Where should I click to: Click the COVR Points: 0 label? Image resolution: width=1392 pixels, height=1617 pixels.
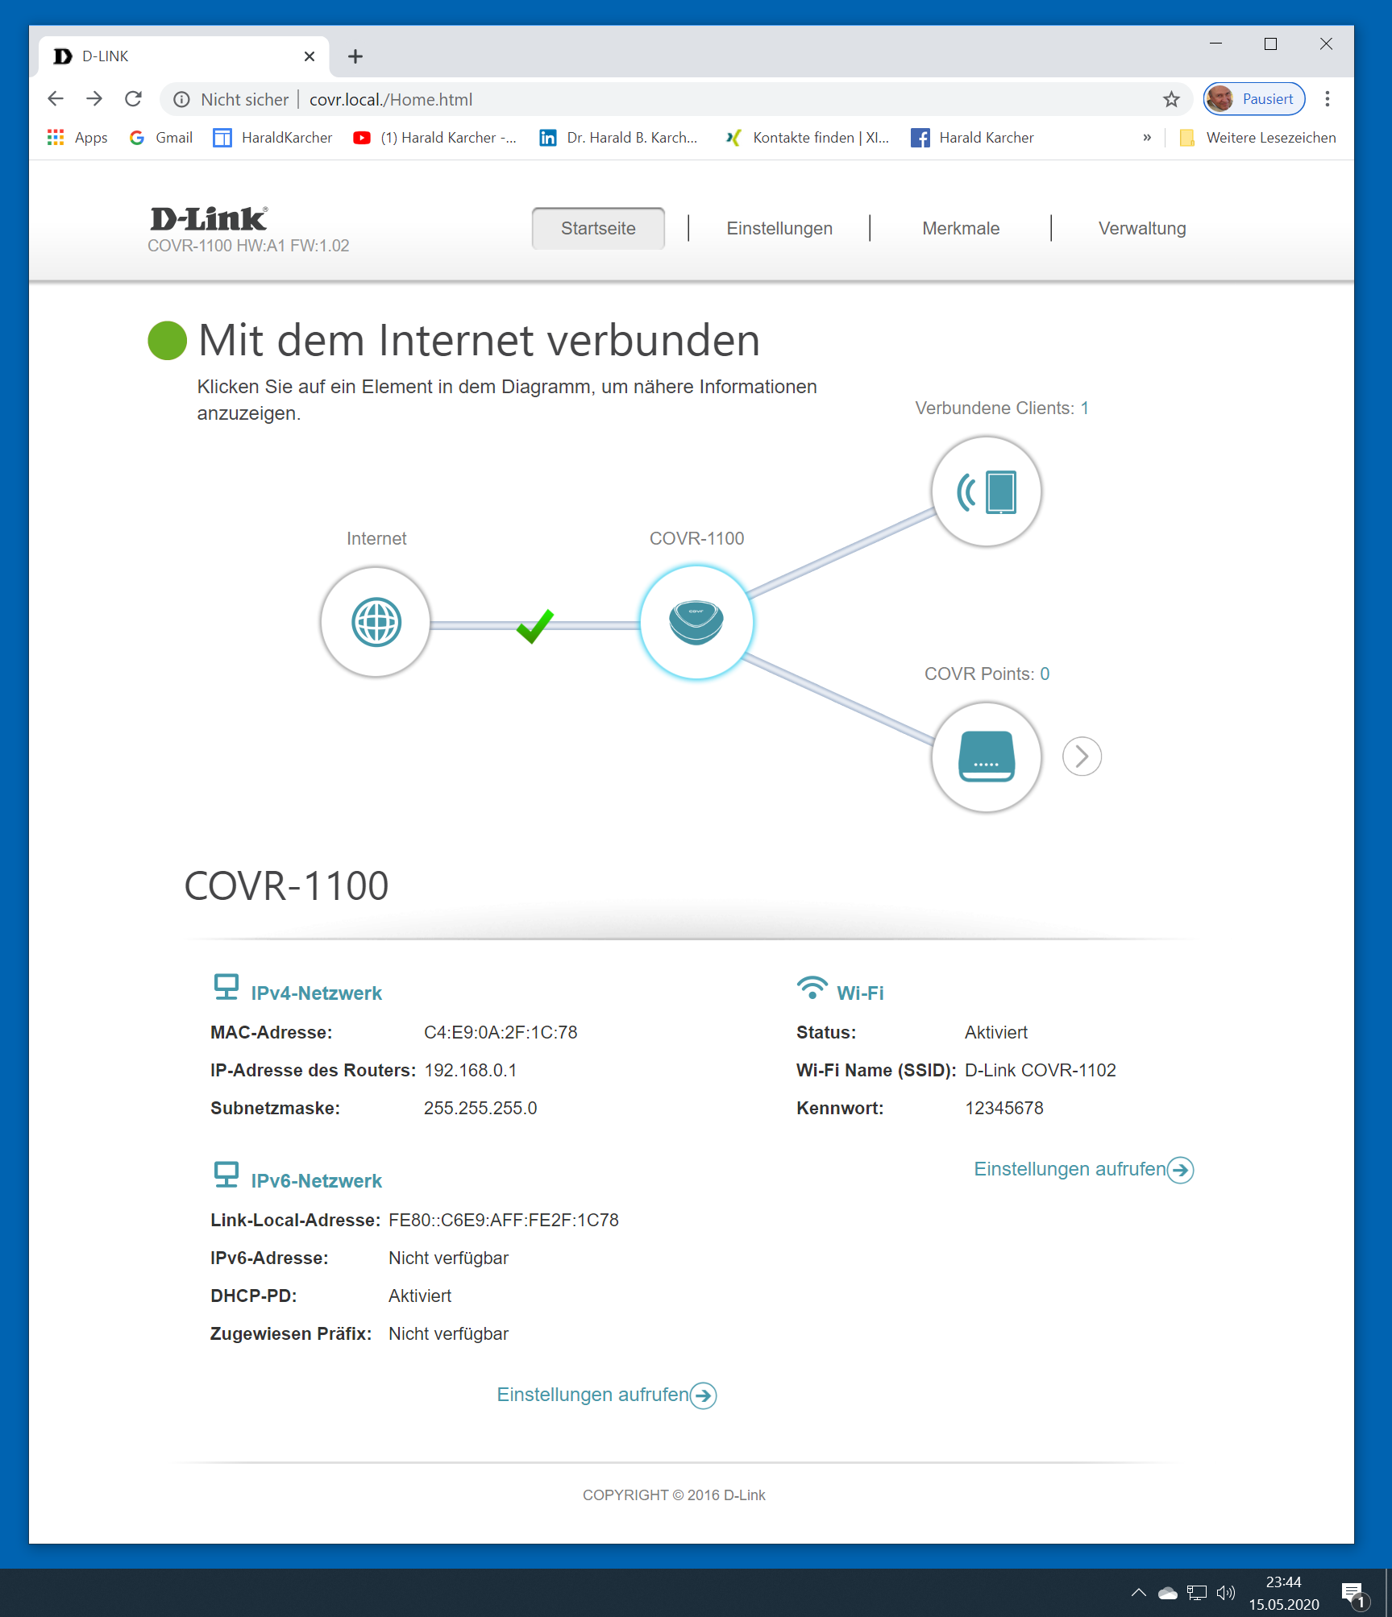[987, 674]
